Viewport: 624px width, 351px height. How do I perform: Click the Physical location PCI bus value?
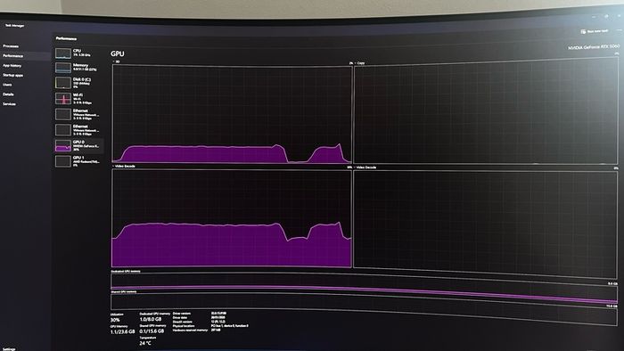pyautogui.click(x=230, y=326)
